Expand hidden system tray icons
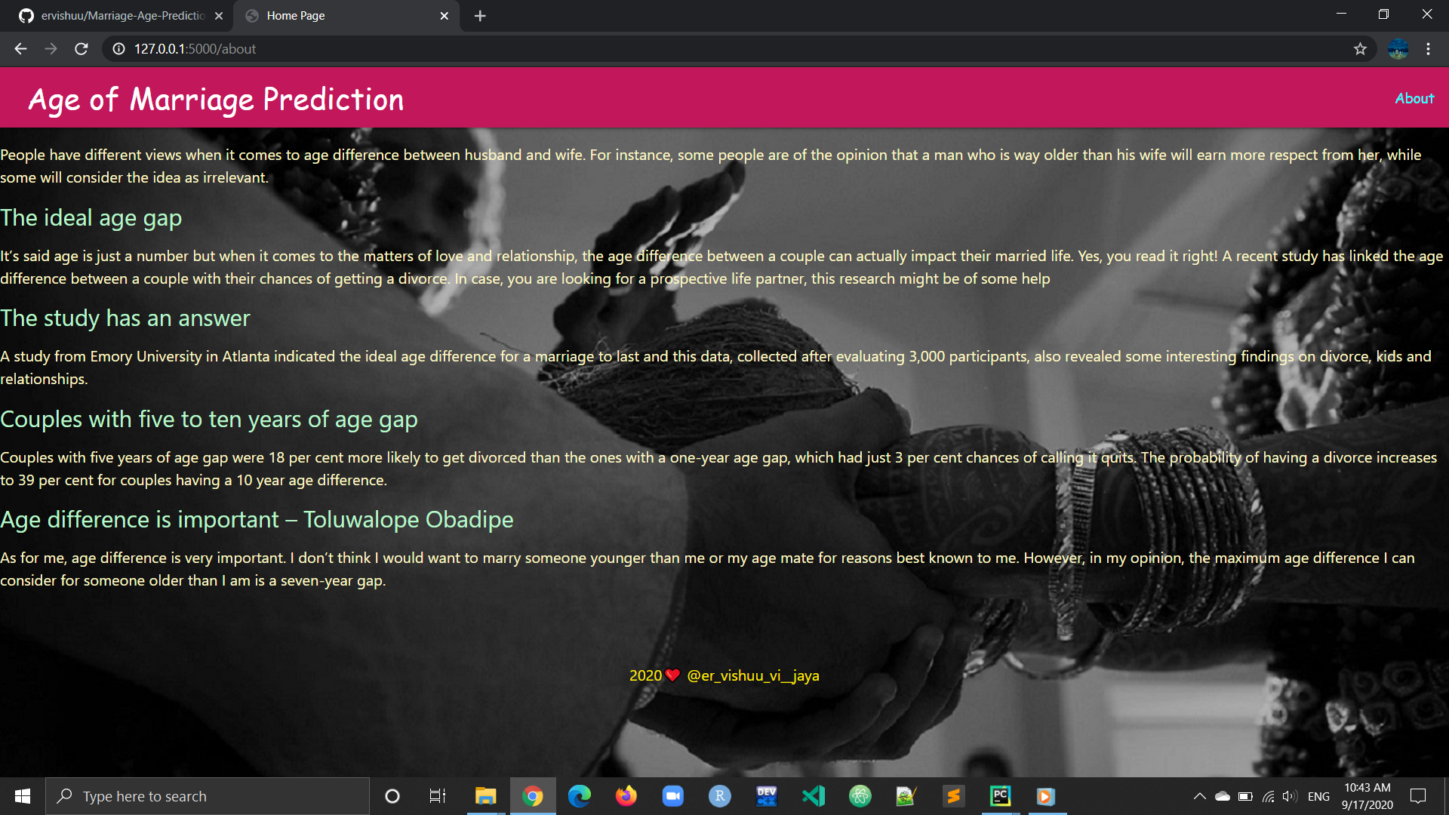1449x815 pixels. [1200, 795]
